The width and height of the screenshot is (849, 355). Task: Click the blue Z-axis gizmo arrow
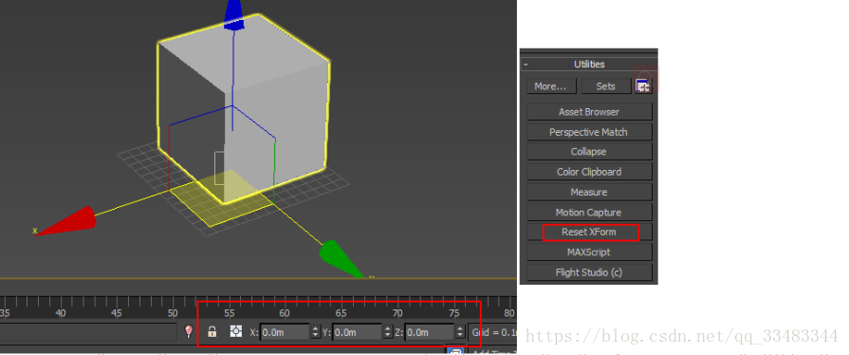[x=233, y=14]
